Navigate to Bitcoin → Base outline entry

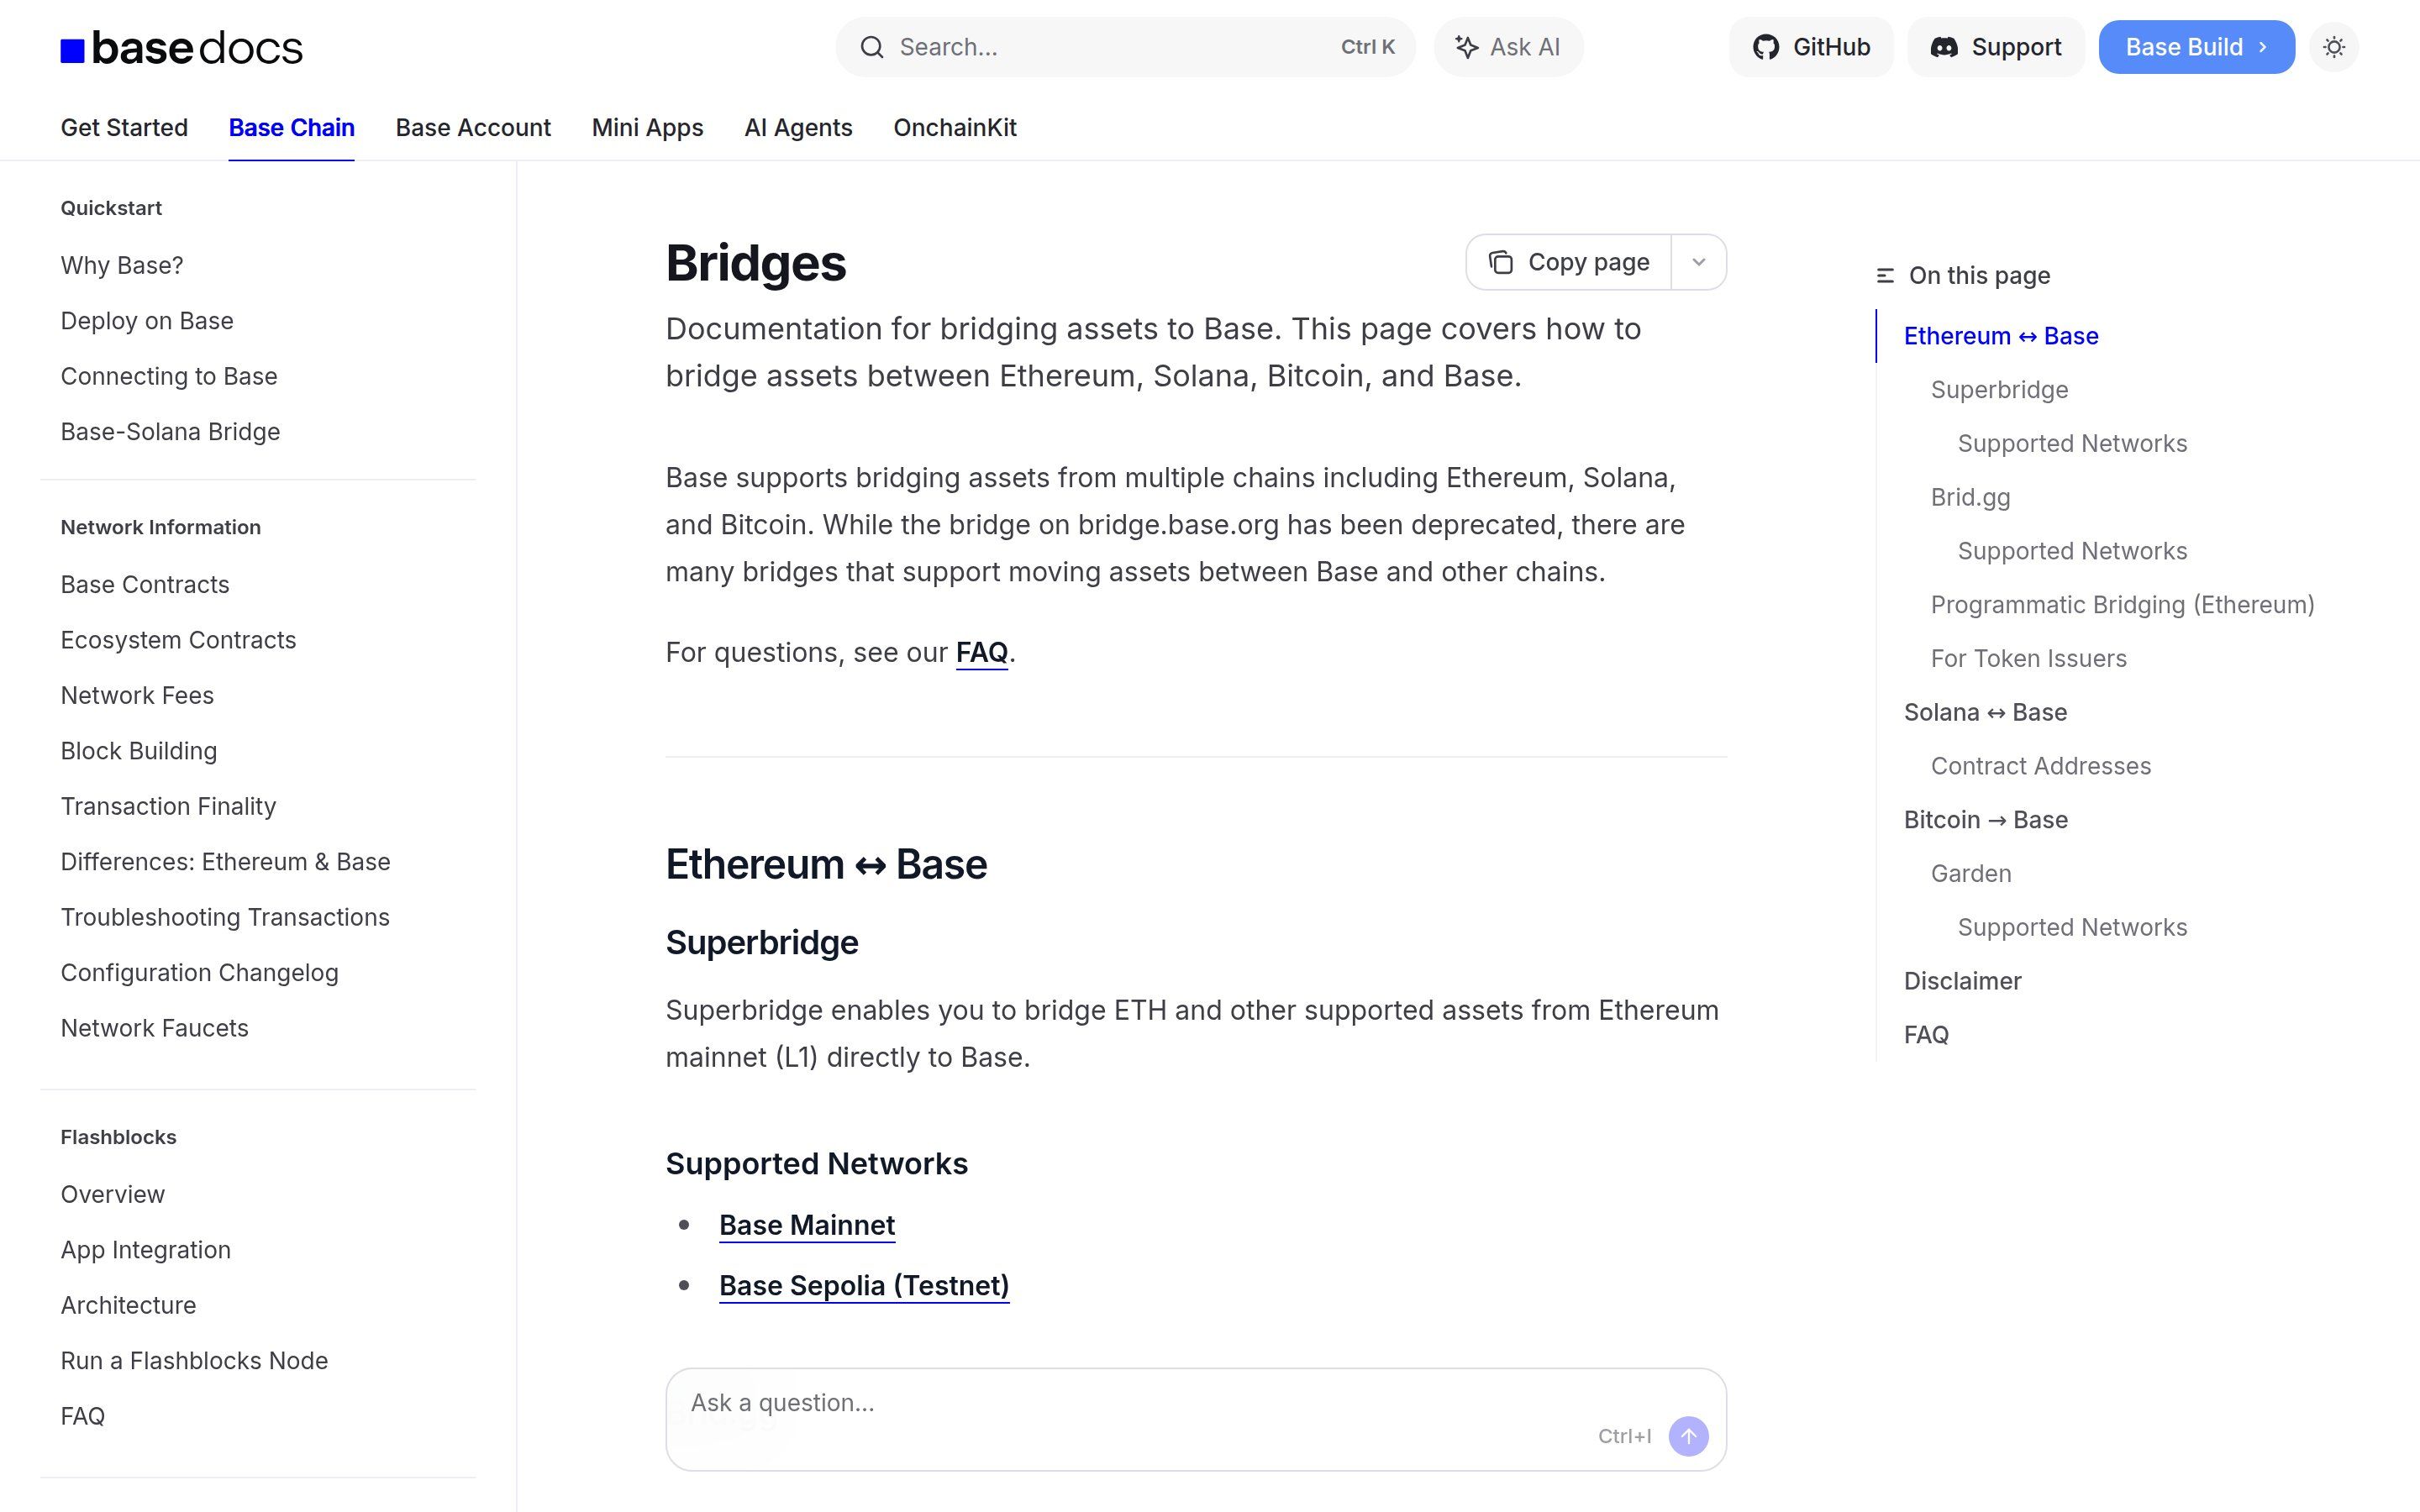(x=1985, y=819)
